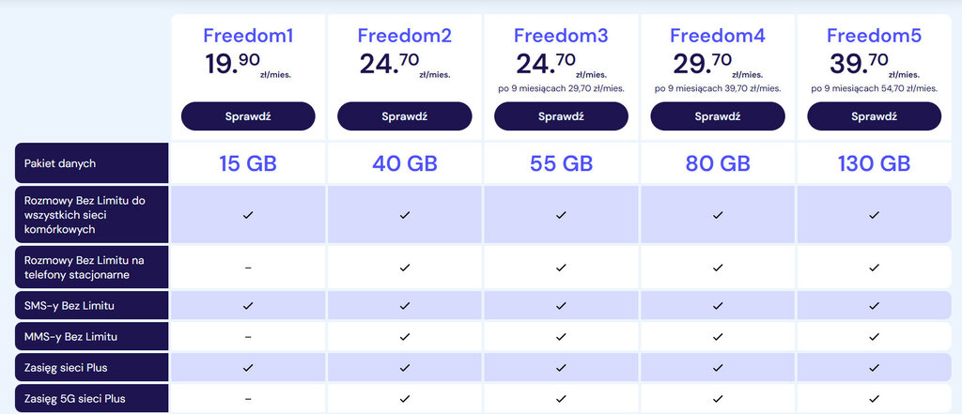This screenshot has height=414, width=962.
Task: Select Sprawdź under the Freedom3 plan
Action: pyautogui.click(x=561, y=116)
